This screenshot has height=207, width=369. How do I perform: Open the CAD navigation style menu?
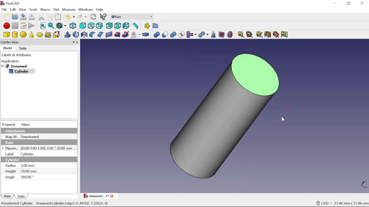tap(325, 204)
